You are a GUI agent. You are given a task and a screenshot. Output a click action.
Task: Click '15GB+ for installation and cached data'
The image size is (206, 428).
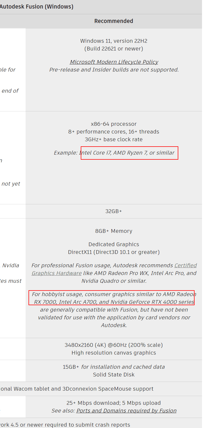tap(114, 367)
